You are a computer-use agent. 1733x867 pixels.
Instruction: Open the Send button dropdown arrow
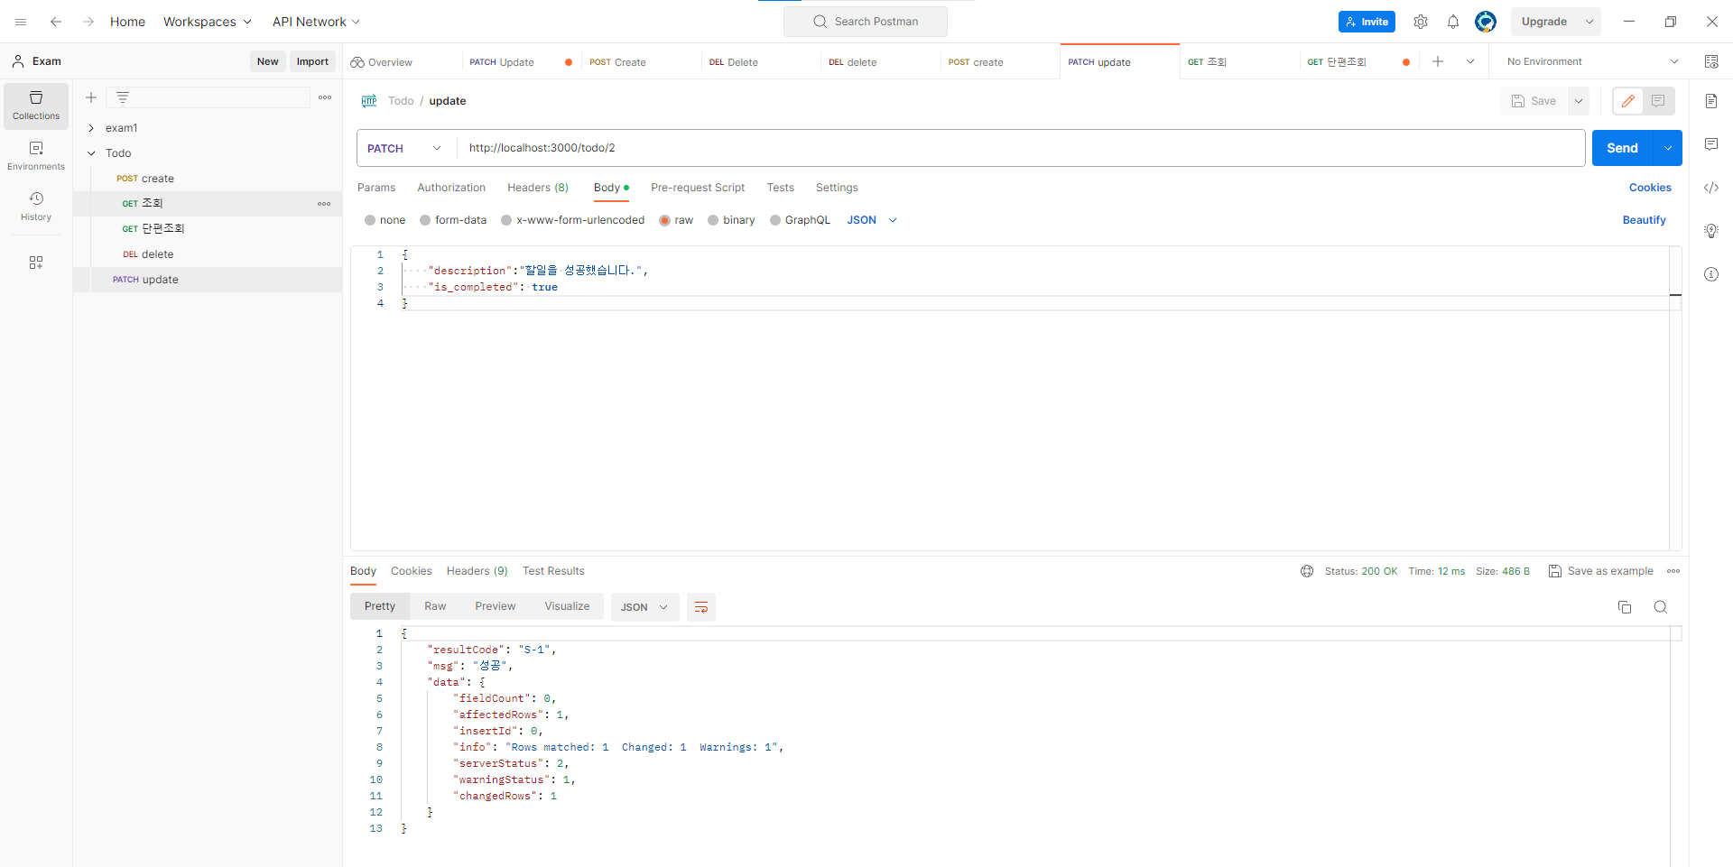(1668, 148)
